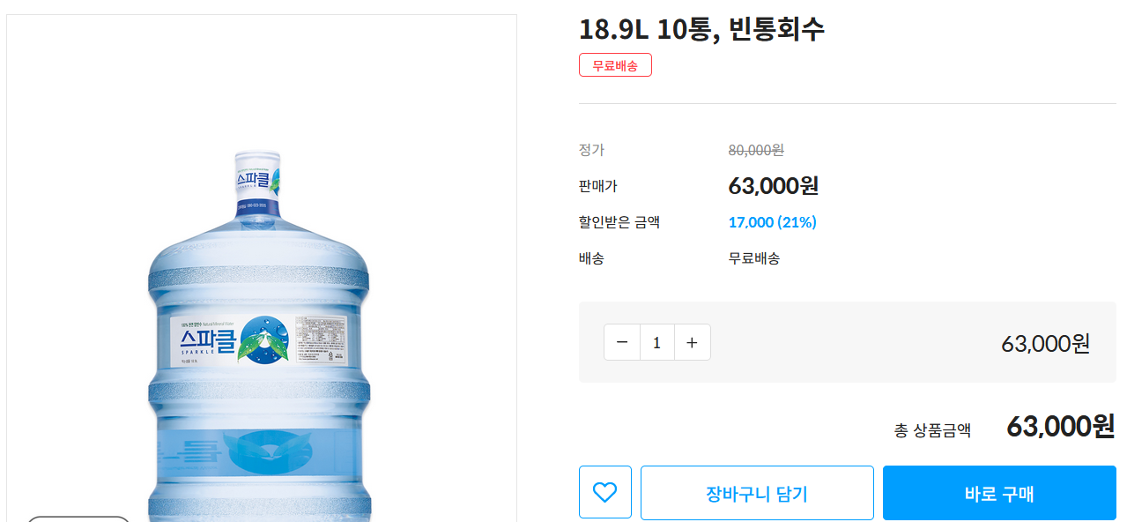Click the product title 18.9L 10통, 빈통회수
This screenshot has width=1127, height=522.
[701, 29]
